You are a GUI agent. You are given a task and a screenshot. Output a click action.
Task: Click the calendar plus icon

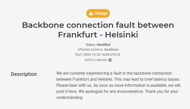point(110,60)
